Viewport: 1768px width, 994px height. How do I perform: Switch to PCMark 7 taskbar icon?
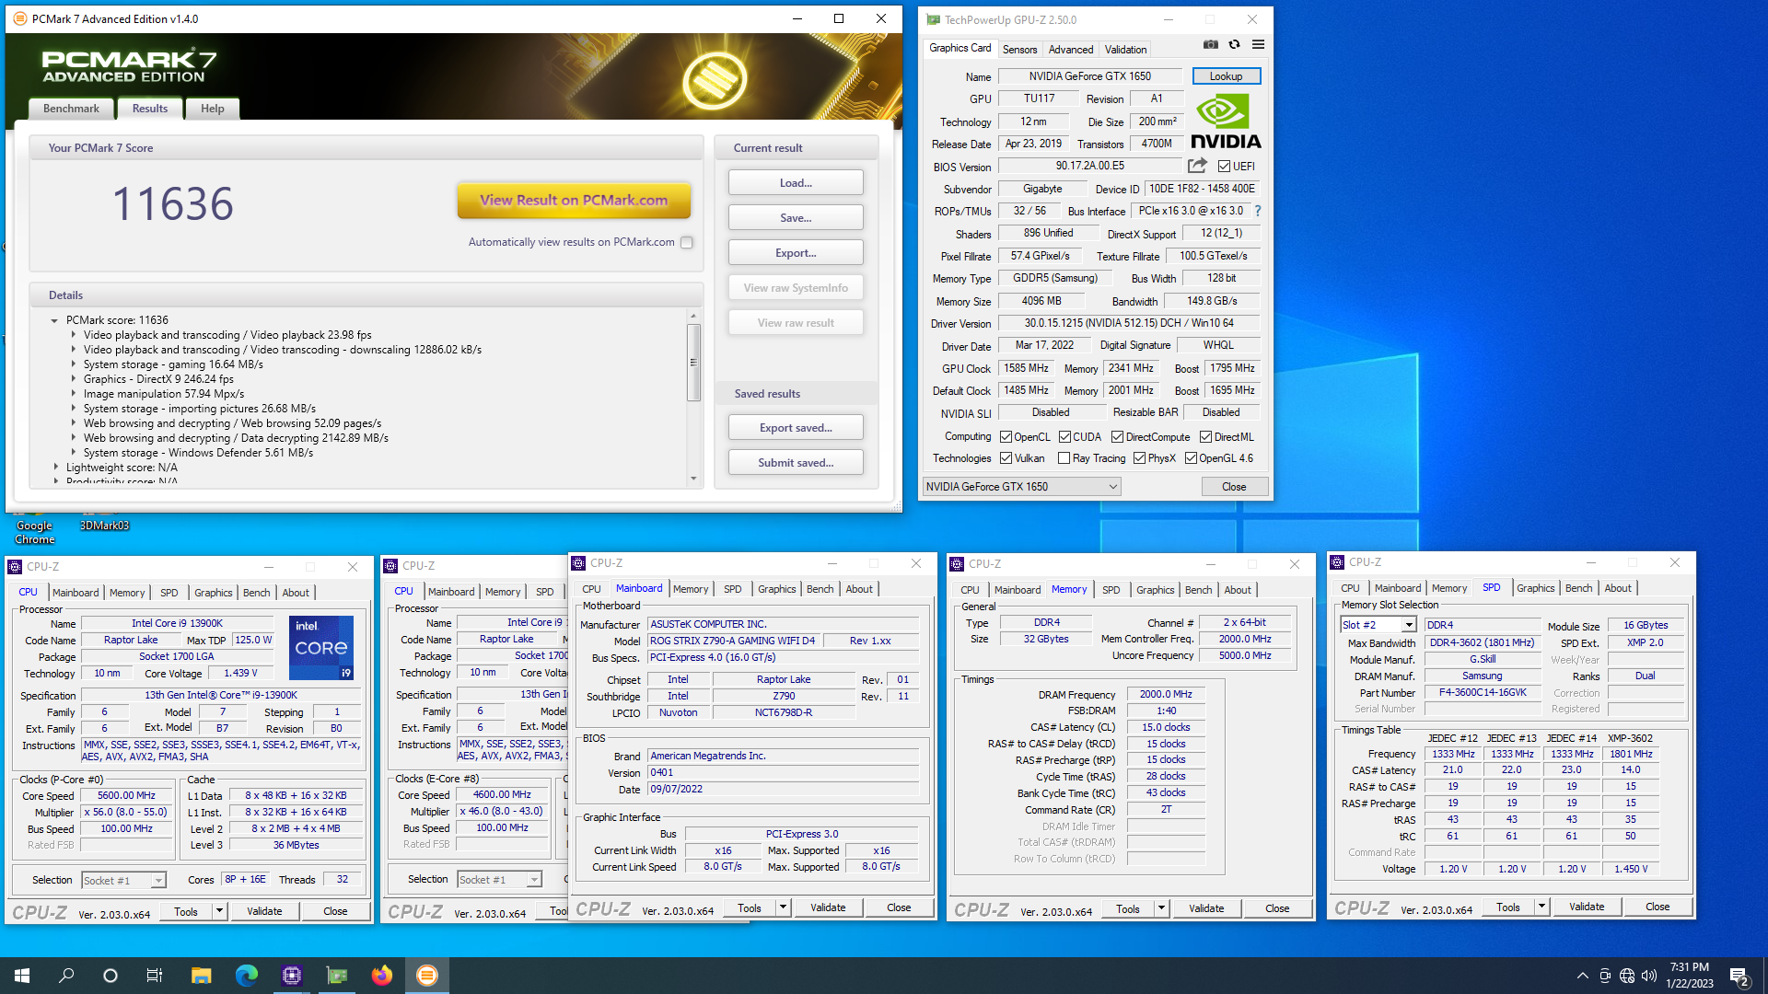coord(427,976)
